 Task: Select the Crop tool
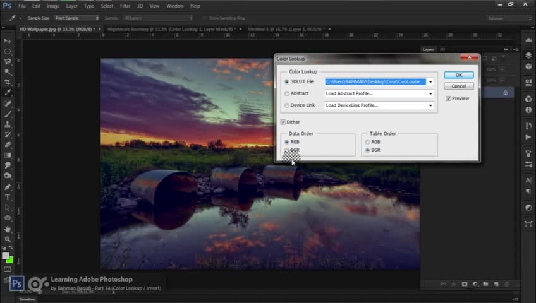coord(8,82)
